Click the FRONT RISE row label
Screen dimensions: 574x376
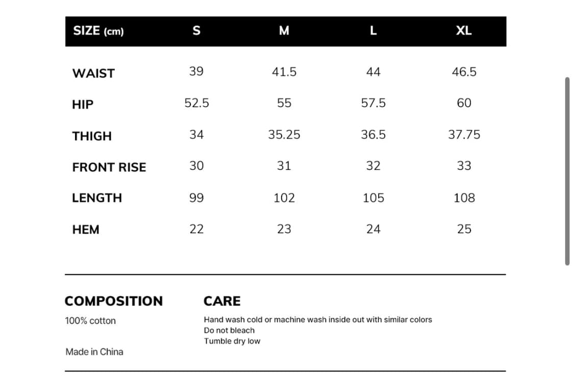109,167
